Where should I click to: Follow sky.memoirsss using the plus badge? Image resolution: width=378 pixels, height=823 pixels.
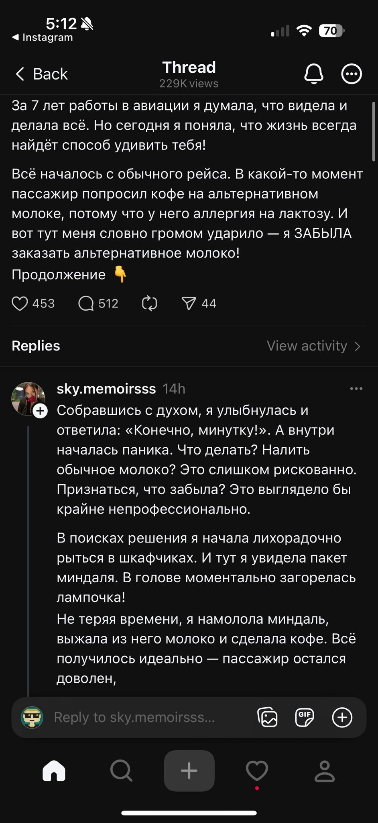pos(40,411)
